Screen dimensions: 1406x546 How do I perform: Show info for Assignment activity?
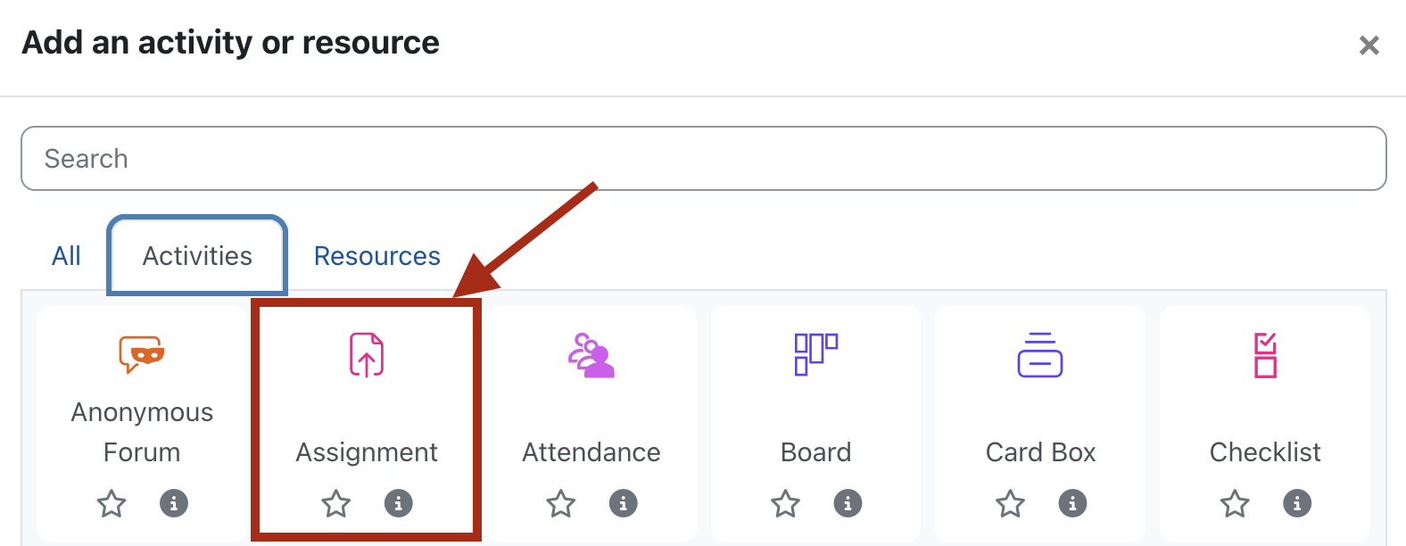pos(398,503)
